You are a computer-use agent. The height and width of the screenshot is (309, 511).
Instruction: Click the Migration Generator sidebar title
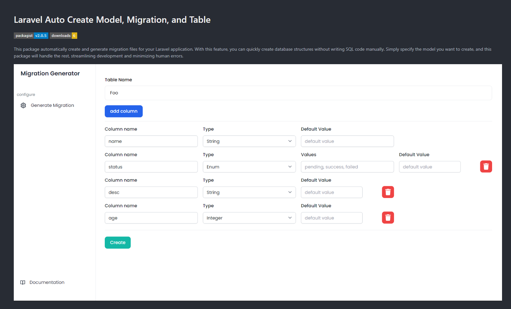pos(50,73)
